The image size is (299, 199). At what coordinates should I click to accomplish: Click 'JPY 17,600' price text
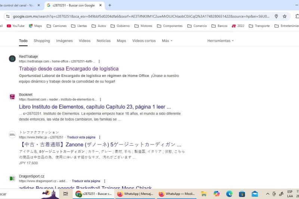[28, 163]
